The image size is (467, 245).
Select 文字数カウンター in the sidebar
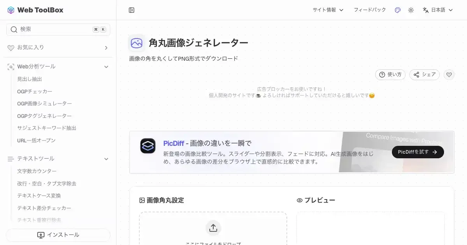[37, 171]
